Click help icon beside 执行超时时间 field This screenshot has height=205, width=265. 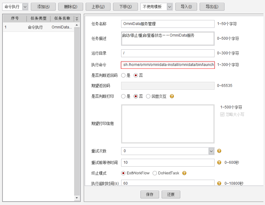(x=219, y=183)
